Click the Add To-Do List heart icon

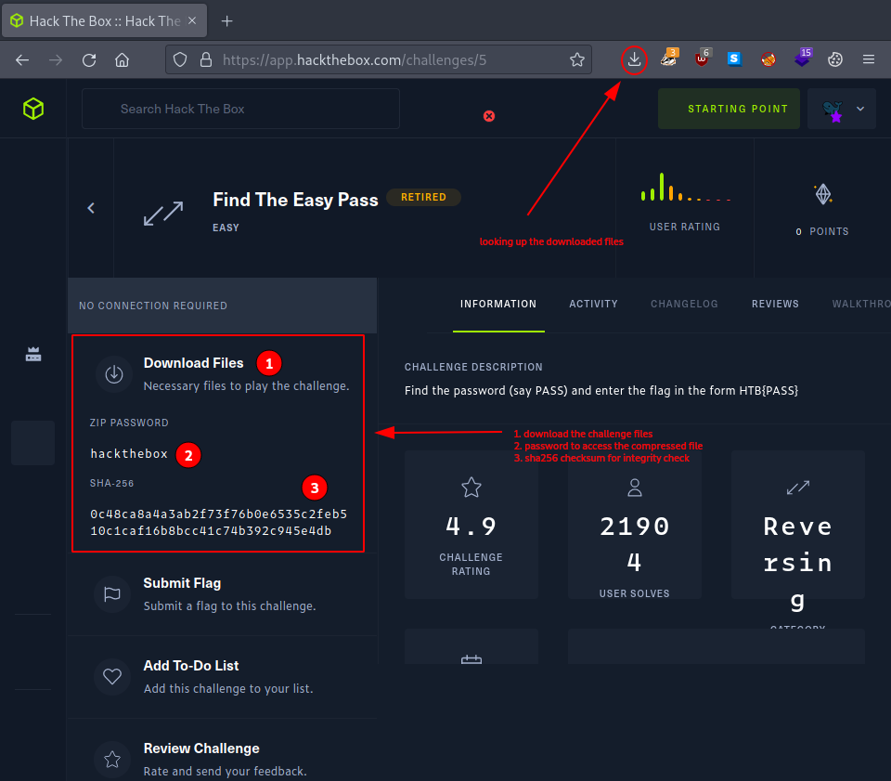tap(113, 677)
